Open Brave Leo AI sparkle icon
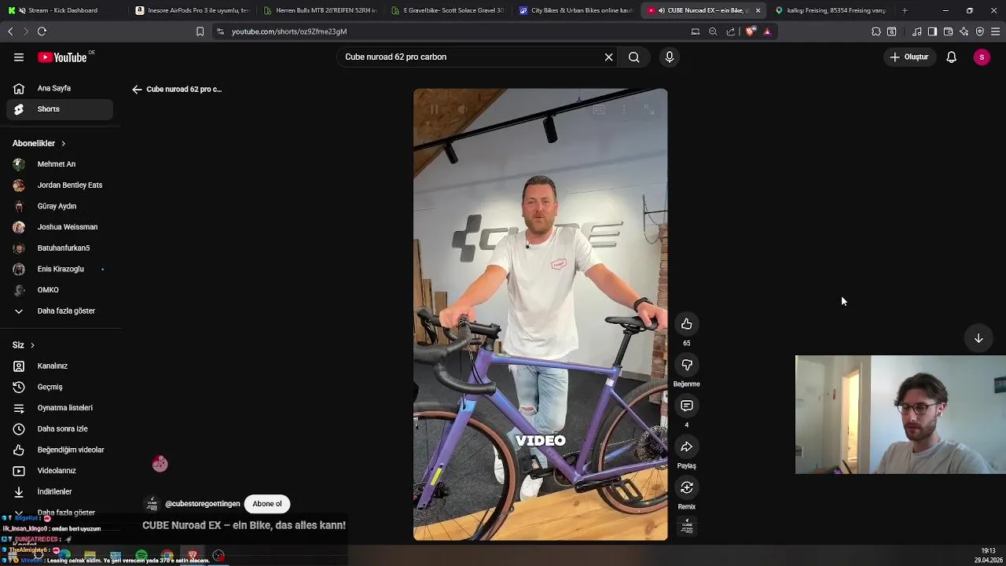The width and height of the screenshot is (1006, 566). (x=964, y=31)
